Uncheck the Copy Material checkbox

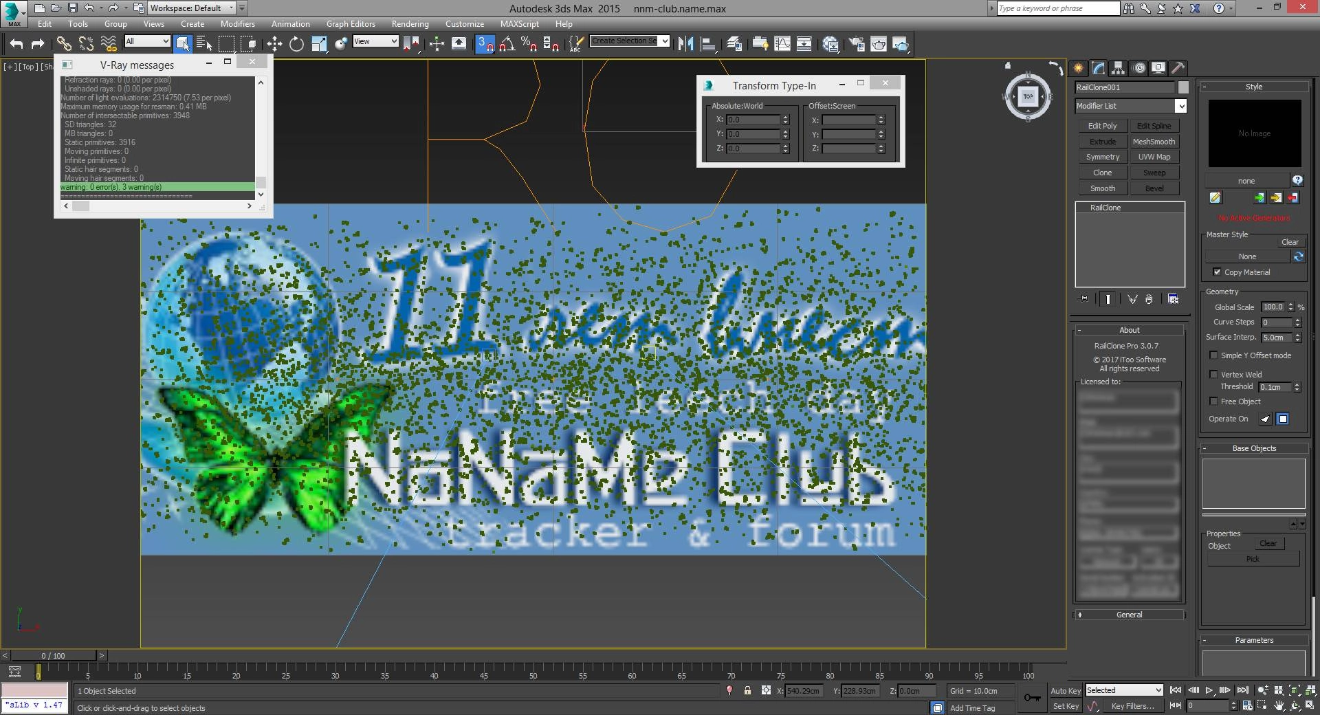pyautogui.click(x=1217, y=272)
